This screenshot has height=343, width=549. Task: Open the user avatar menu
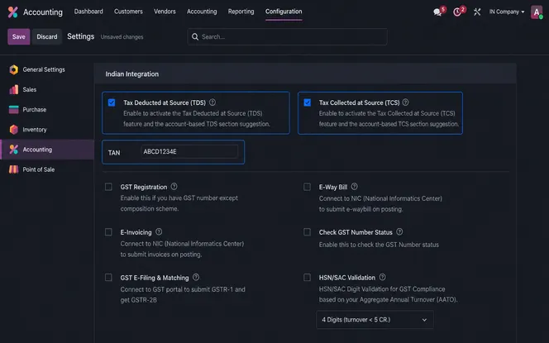click(537, 12)
